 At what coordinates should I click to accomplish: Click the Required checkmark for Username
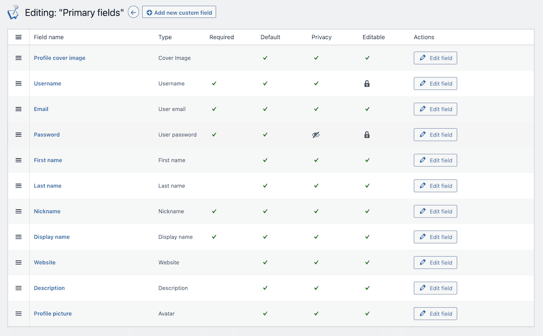214,84
